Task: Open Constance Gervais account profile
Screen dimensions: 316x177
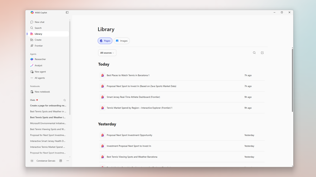Action: pos(43,161)
